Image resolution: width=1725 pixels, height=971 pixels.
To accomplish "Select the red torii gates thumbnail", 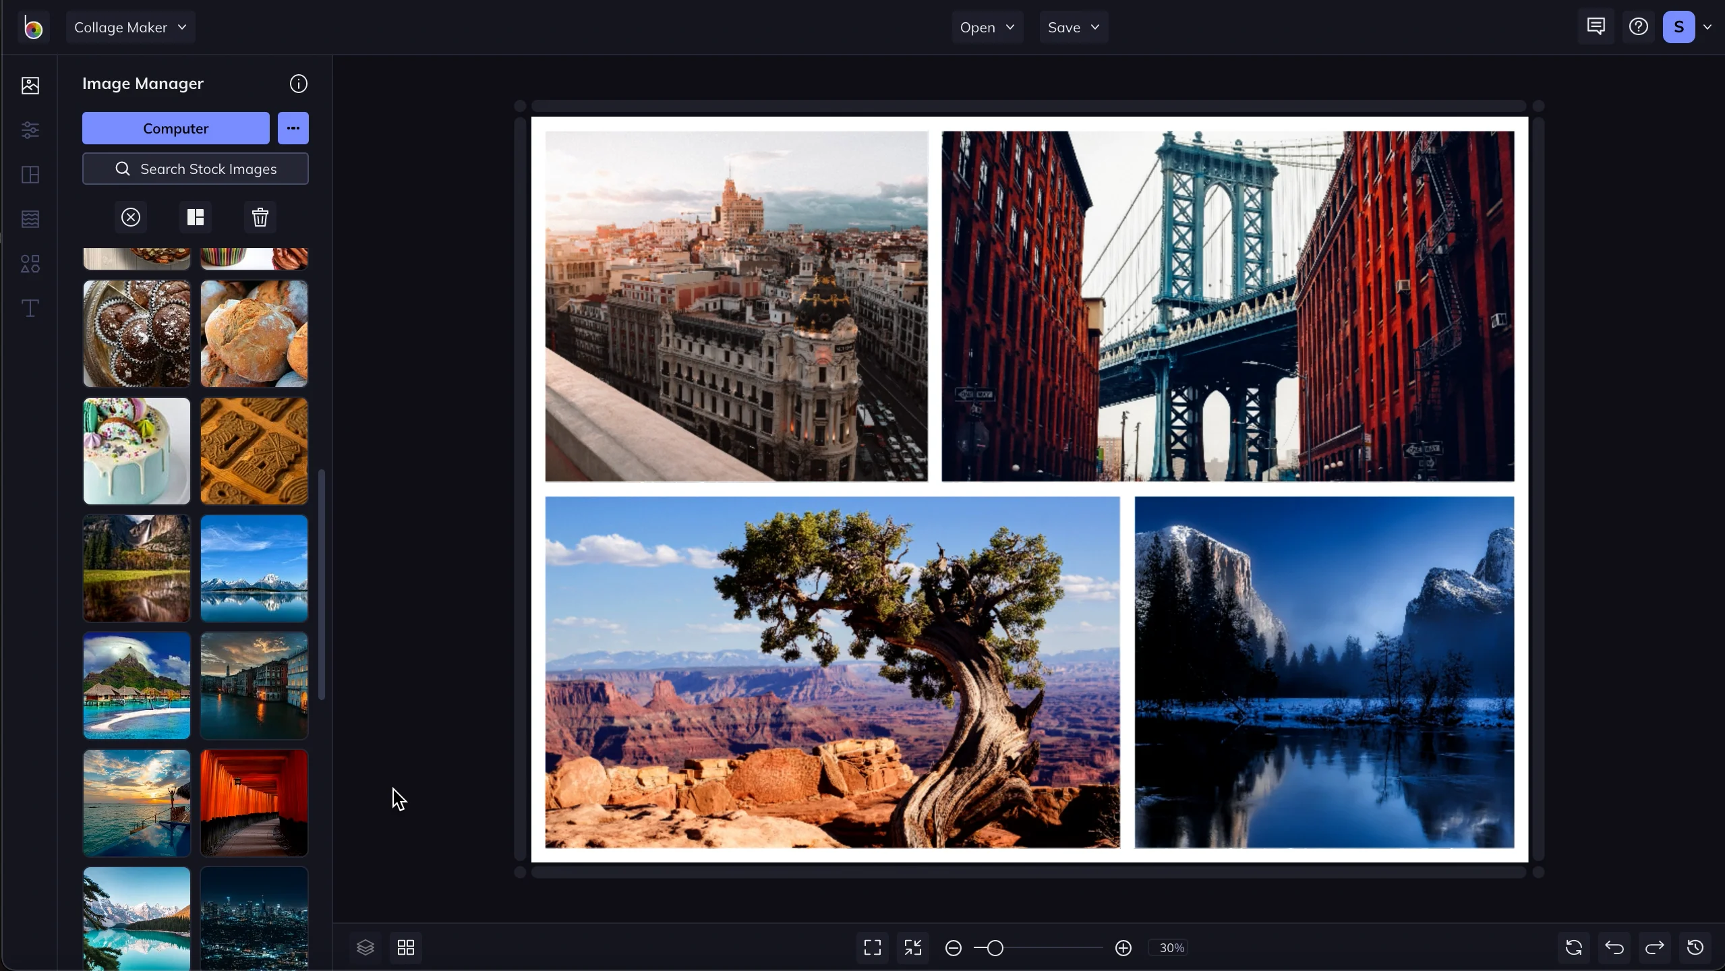I will pos(254,803).
